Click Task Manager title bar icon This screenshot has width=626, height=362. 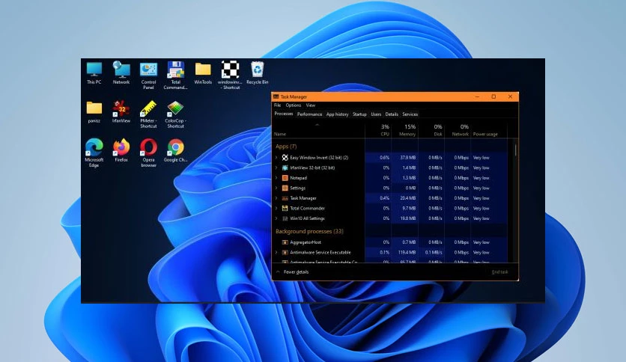(276, 96)
